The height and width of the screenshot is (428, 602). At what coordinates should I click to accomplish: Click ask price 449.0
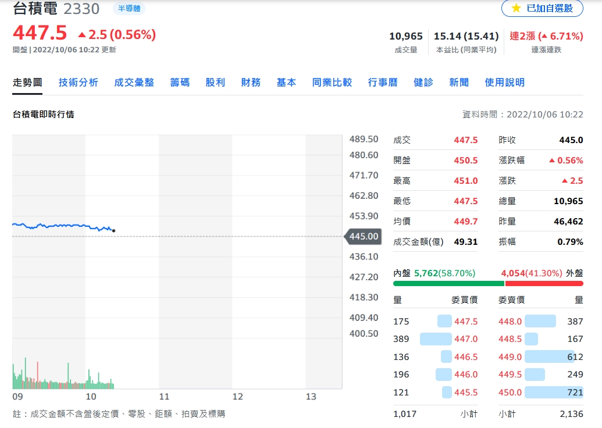[510, 357]
